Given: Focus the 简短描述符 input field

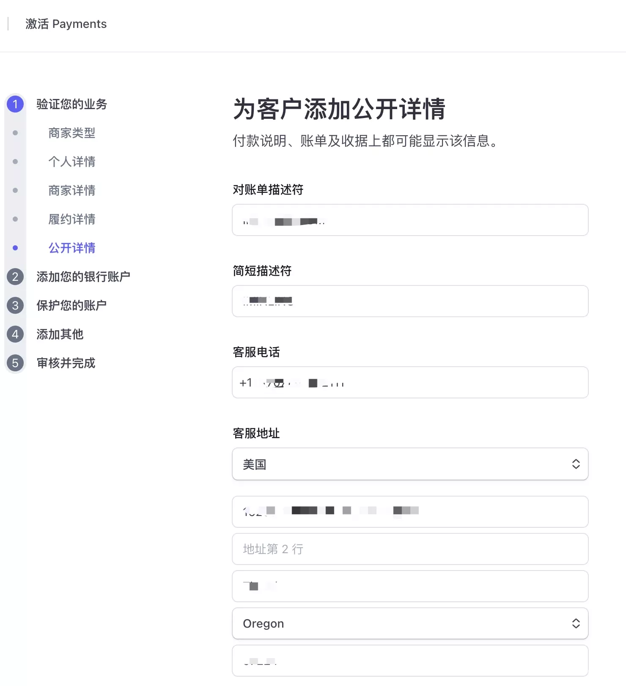Looking at the screenshot, I should (410, 301).
